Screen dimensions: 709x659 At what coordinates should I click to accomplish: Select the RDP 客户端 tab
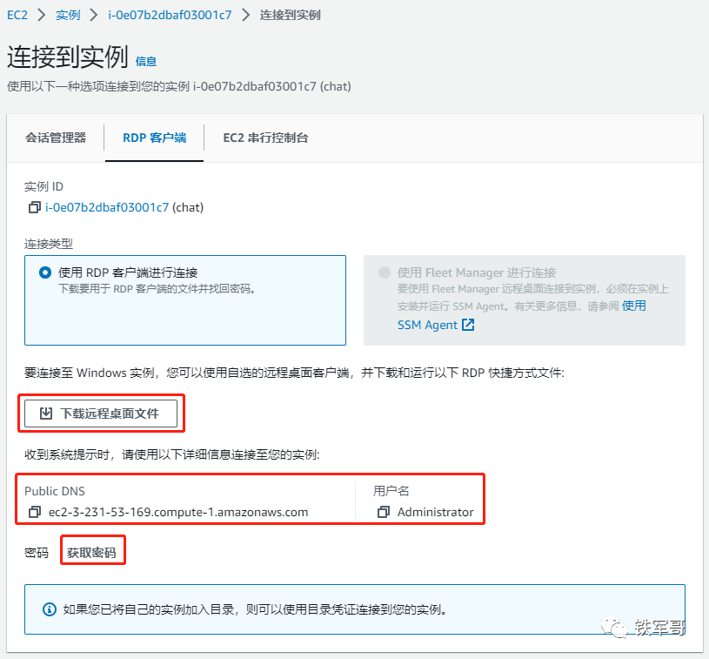point(154,138)
